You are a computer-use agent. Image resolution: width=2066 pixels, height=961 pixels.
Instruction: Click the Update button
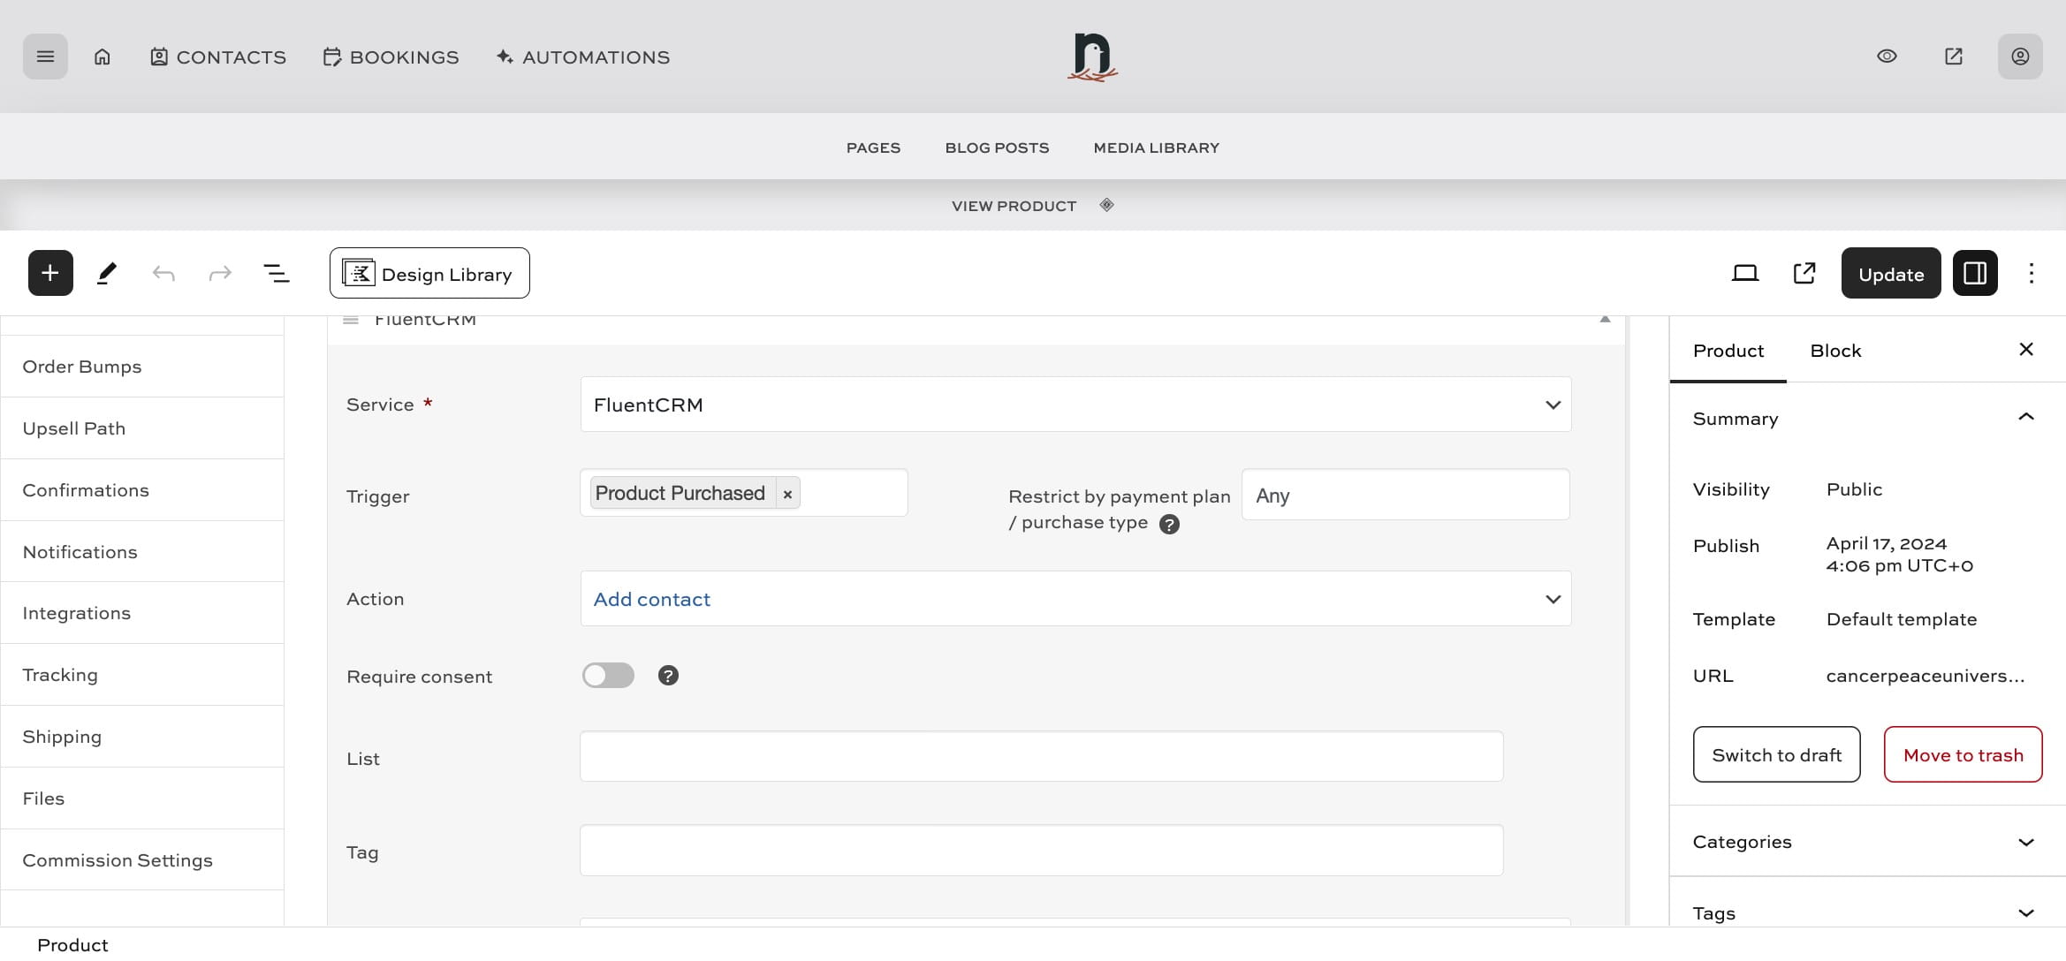pos(1890,273)
